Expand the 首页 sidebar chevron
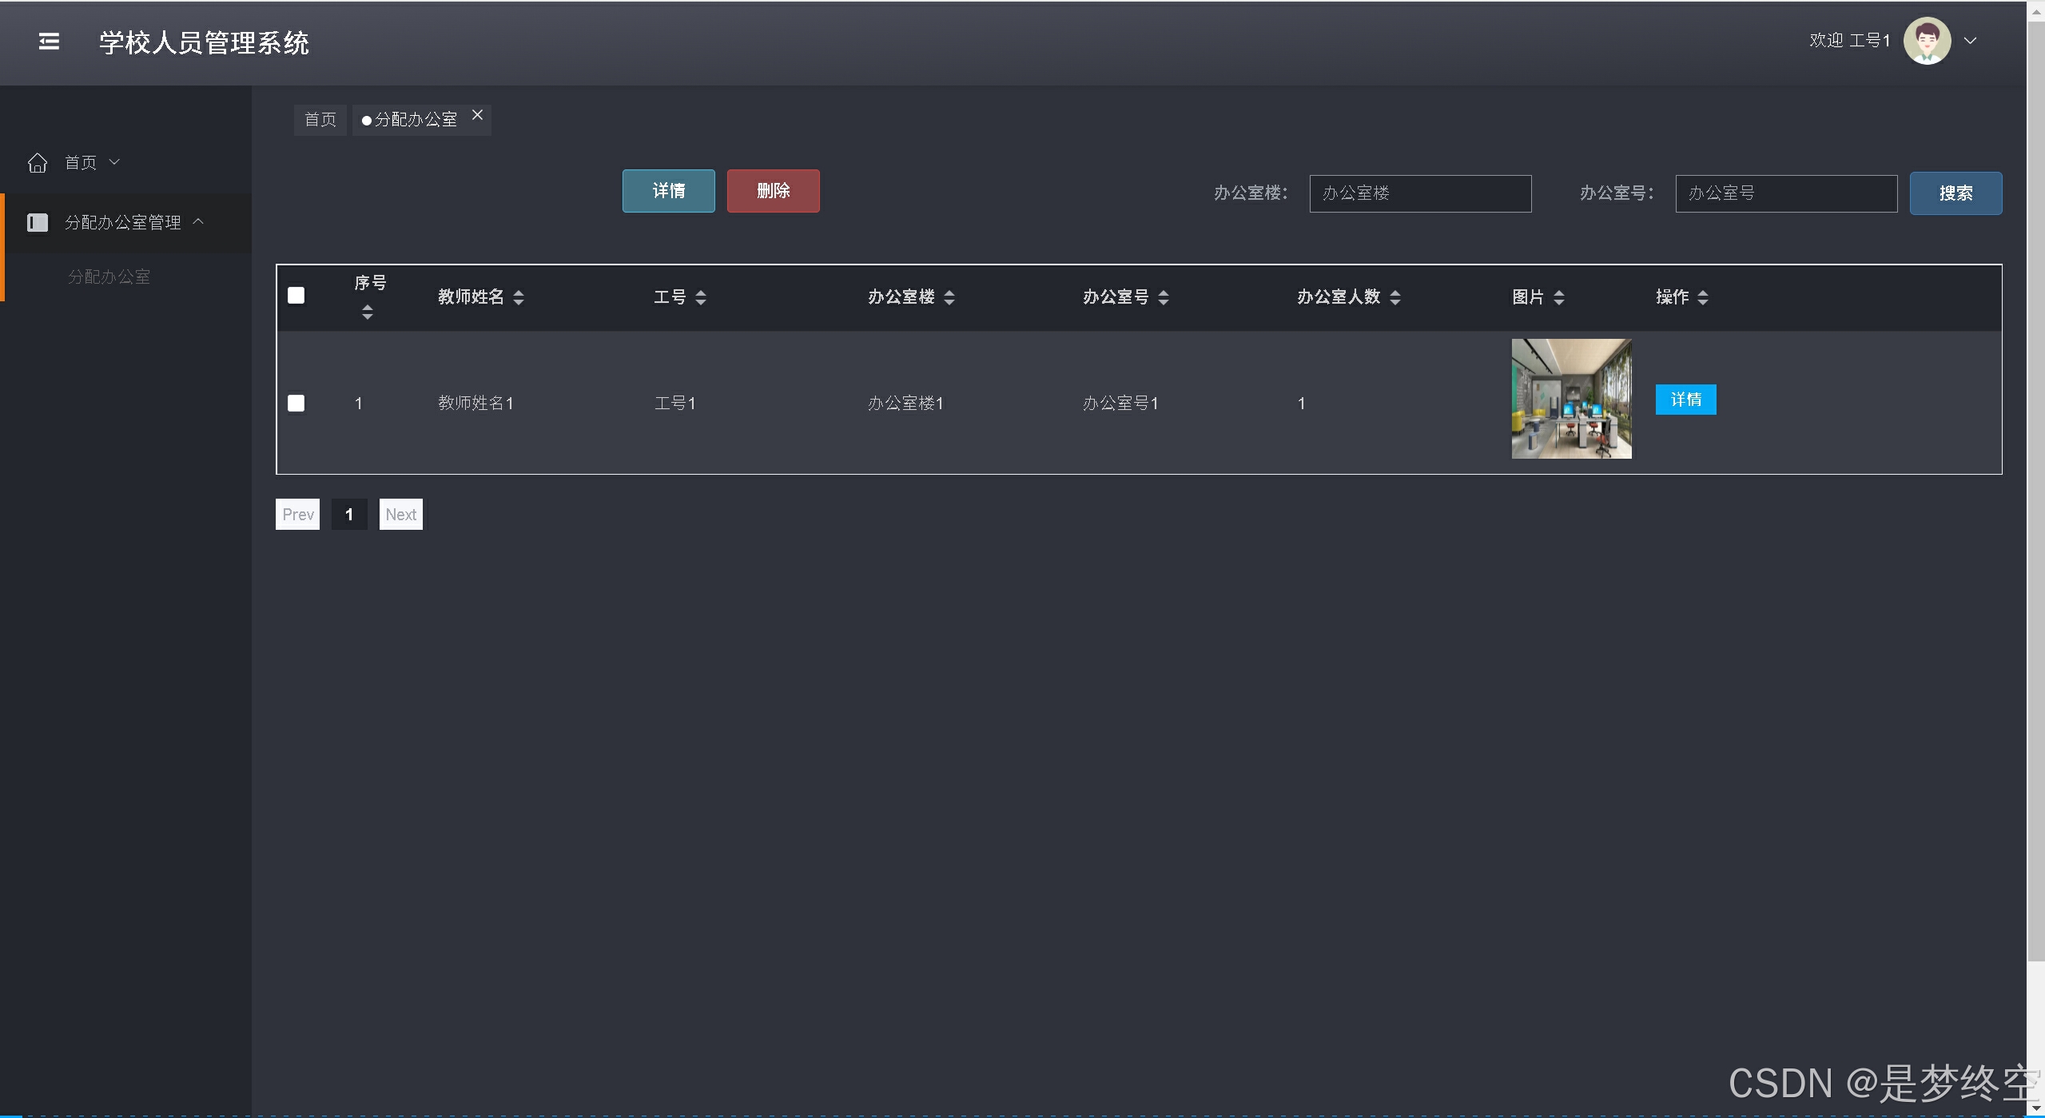 [114, 162]
